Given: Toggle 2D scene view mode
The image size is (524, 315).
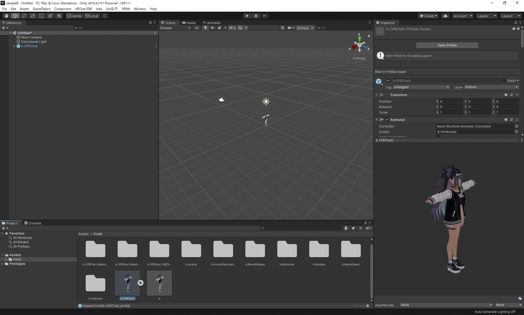Looking at the screenshot, I should (196, 28).
